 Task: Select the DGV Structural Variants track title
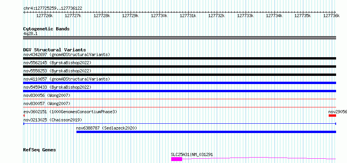coord(55,50)
